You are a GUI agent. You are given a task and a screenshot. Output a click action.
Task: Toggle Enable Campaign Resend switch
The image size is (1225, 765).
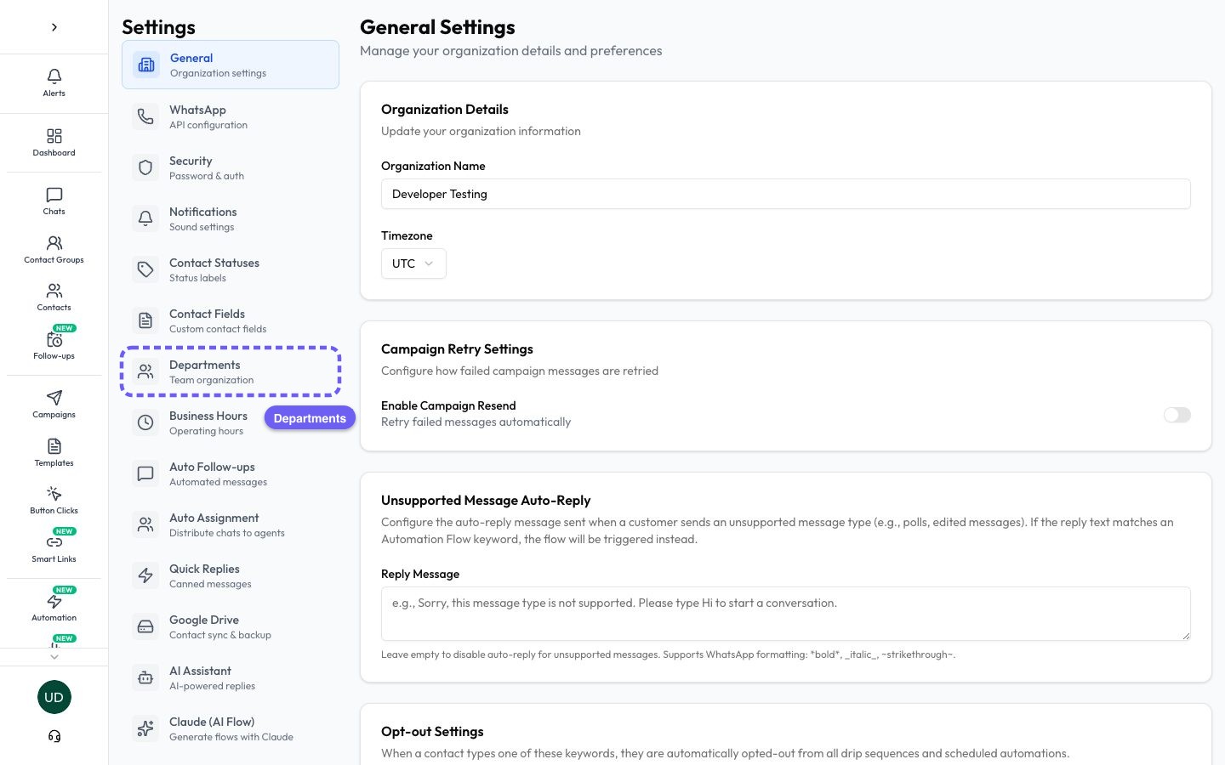1177,415
